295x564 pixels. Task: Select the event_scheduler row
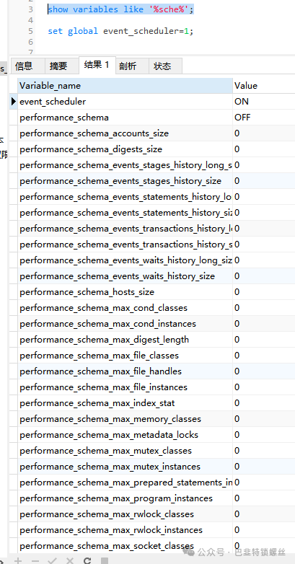tap(157, 102)
